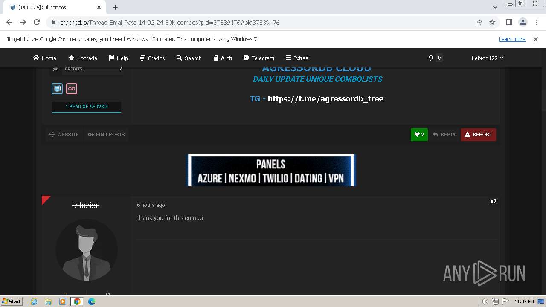
Task: Open the Chrome three-dot menu
Action: click(x=536, y=22)
